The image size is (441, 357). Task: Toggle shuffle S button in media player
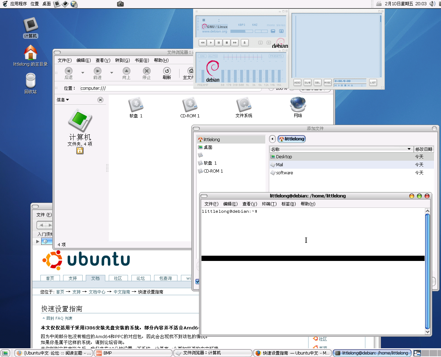point(260,43)
